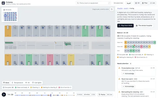
Task: Select Ward 4A bed 12 green chip
Action: click(x=155, y=42)
